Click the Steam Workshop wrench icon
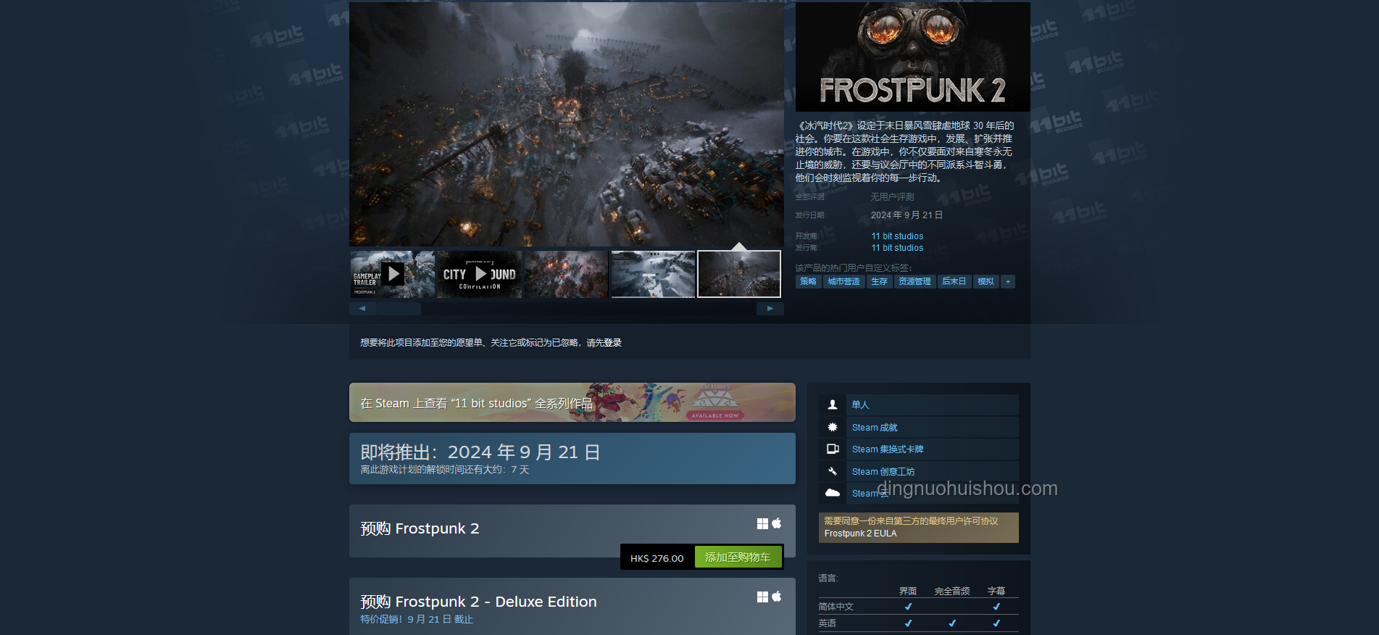1379x635 pixels. click(x=833, y=471)
